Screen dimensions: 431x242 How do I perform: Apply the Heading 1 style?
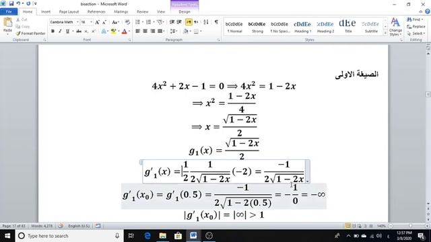tap(302, 27)
